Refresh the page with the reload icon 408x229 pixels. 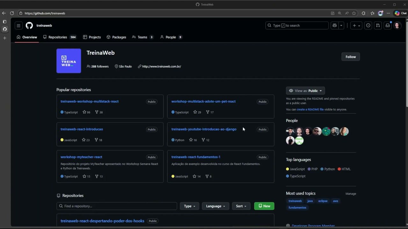point(12,13)
